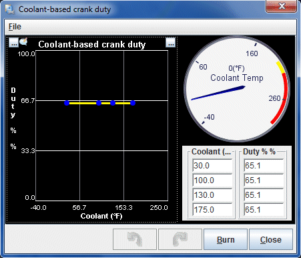Click the 260 mark on the gauge

(274, 98)
